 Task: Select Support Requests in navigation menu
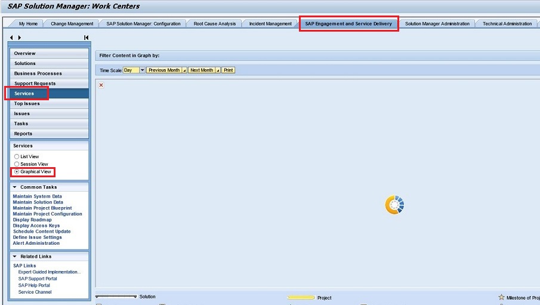[x=50, y=84]
